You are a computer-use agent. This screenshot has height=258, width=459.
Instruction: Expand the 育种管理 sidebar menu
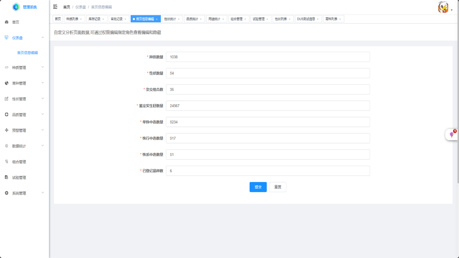pyautogui.click(x=42, y=83)
